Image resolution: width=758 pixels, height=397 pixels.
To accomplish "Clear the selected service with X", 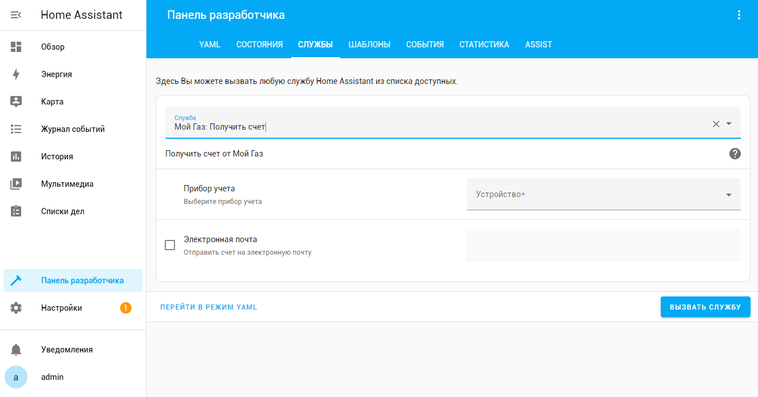I will pyautogui.click(x=716, y=124).
